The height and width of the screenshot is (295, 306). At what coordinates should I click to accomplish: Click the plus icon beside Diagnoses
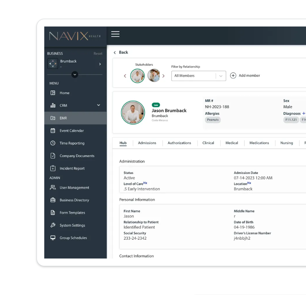point(304,114)
